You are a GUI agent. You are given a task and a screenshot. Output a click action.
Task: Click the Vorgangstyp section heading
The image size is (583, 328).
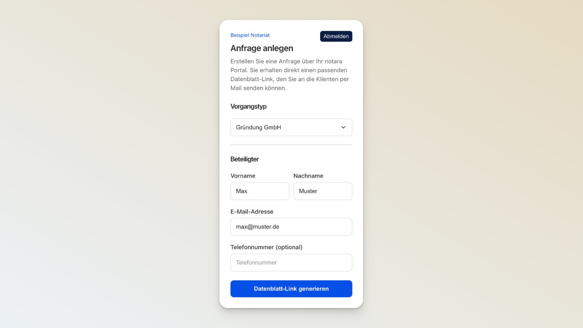(x=248, y=106)
